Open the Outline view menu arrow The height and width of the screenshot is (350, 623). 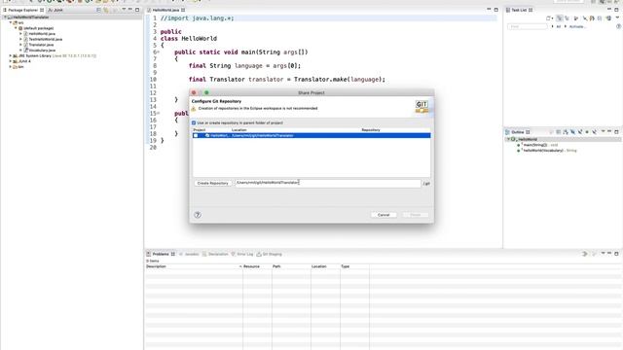point(603,131)
